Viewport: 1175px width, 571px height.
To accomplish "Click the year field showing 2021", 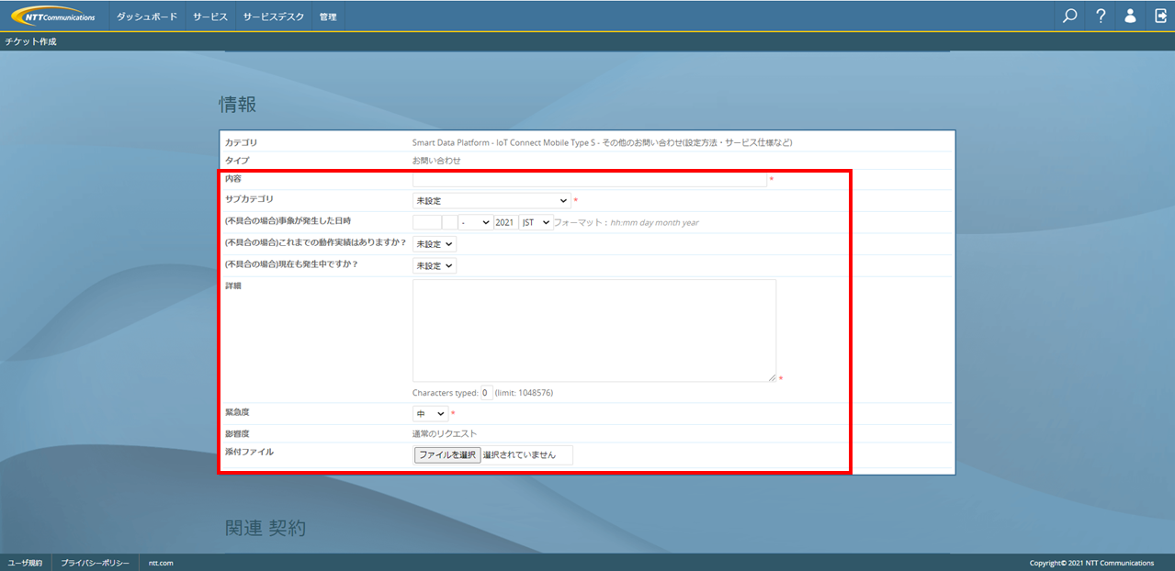I will click(505, 222).
